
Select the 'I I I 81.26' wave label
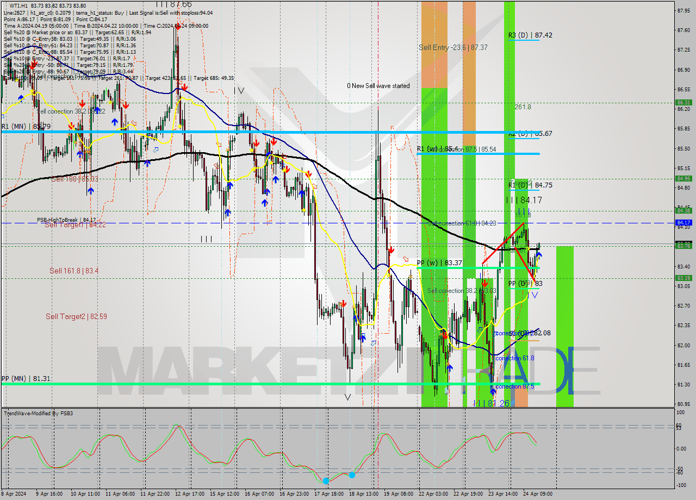(491, 403)
